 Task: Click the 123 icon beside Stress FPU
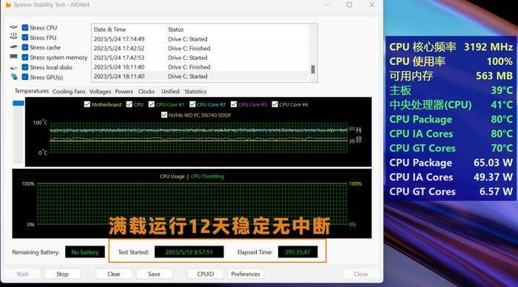tap(13, 36)
